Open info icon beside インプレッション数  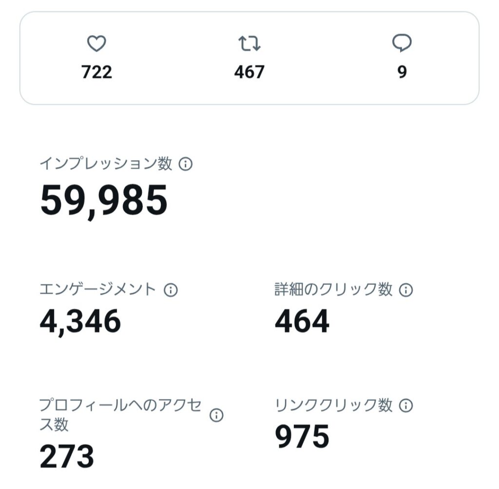tap(186, 164)
